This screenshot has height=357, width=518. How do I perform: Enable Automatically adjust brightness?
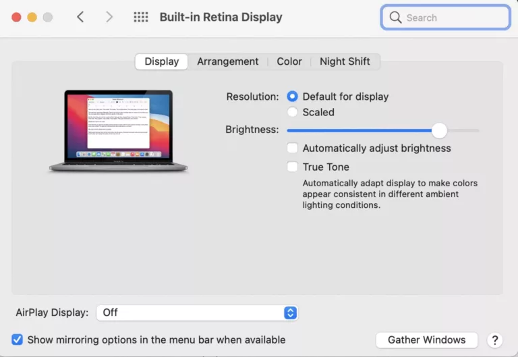tap(293, 148)
